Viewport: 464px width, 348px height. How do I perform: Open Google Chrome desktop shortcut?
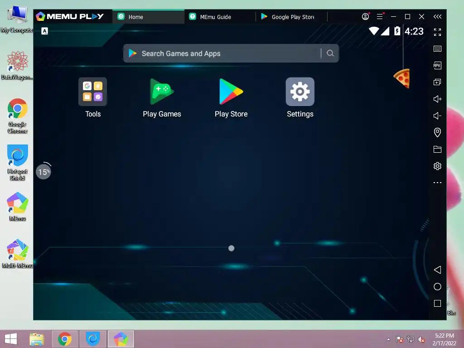click(x=18, y=116)
